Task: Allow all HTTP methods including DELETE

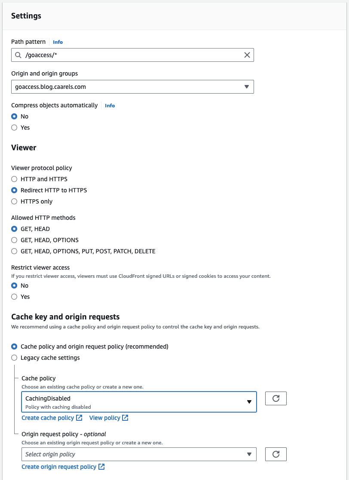Action: coord(14,251)
